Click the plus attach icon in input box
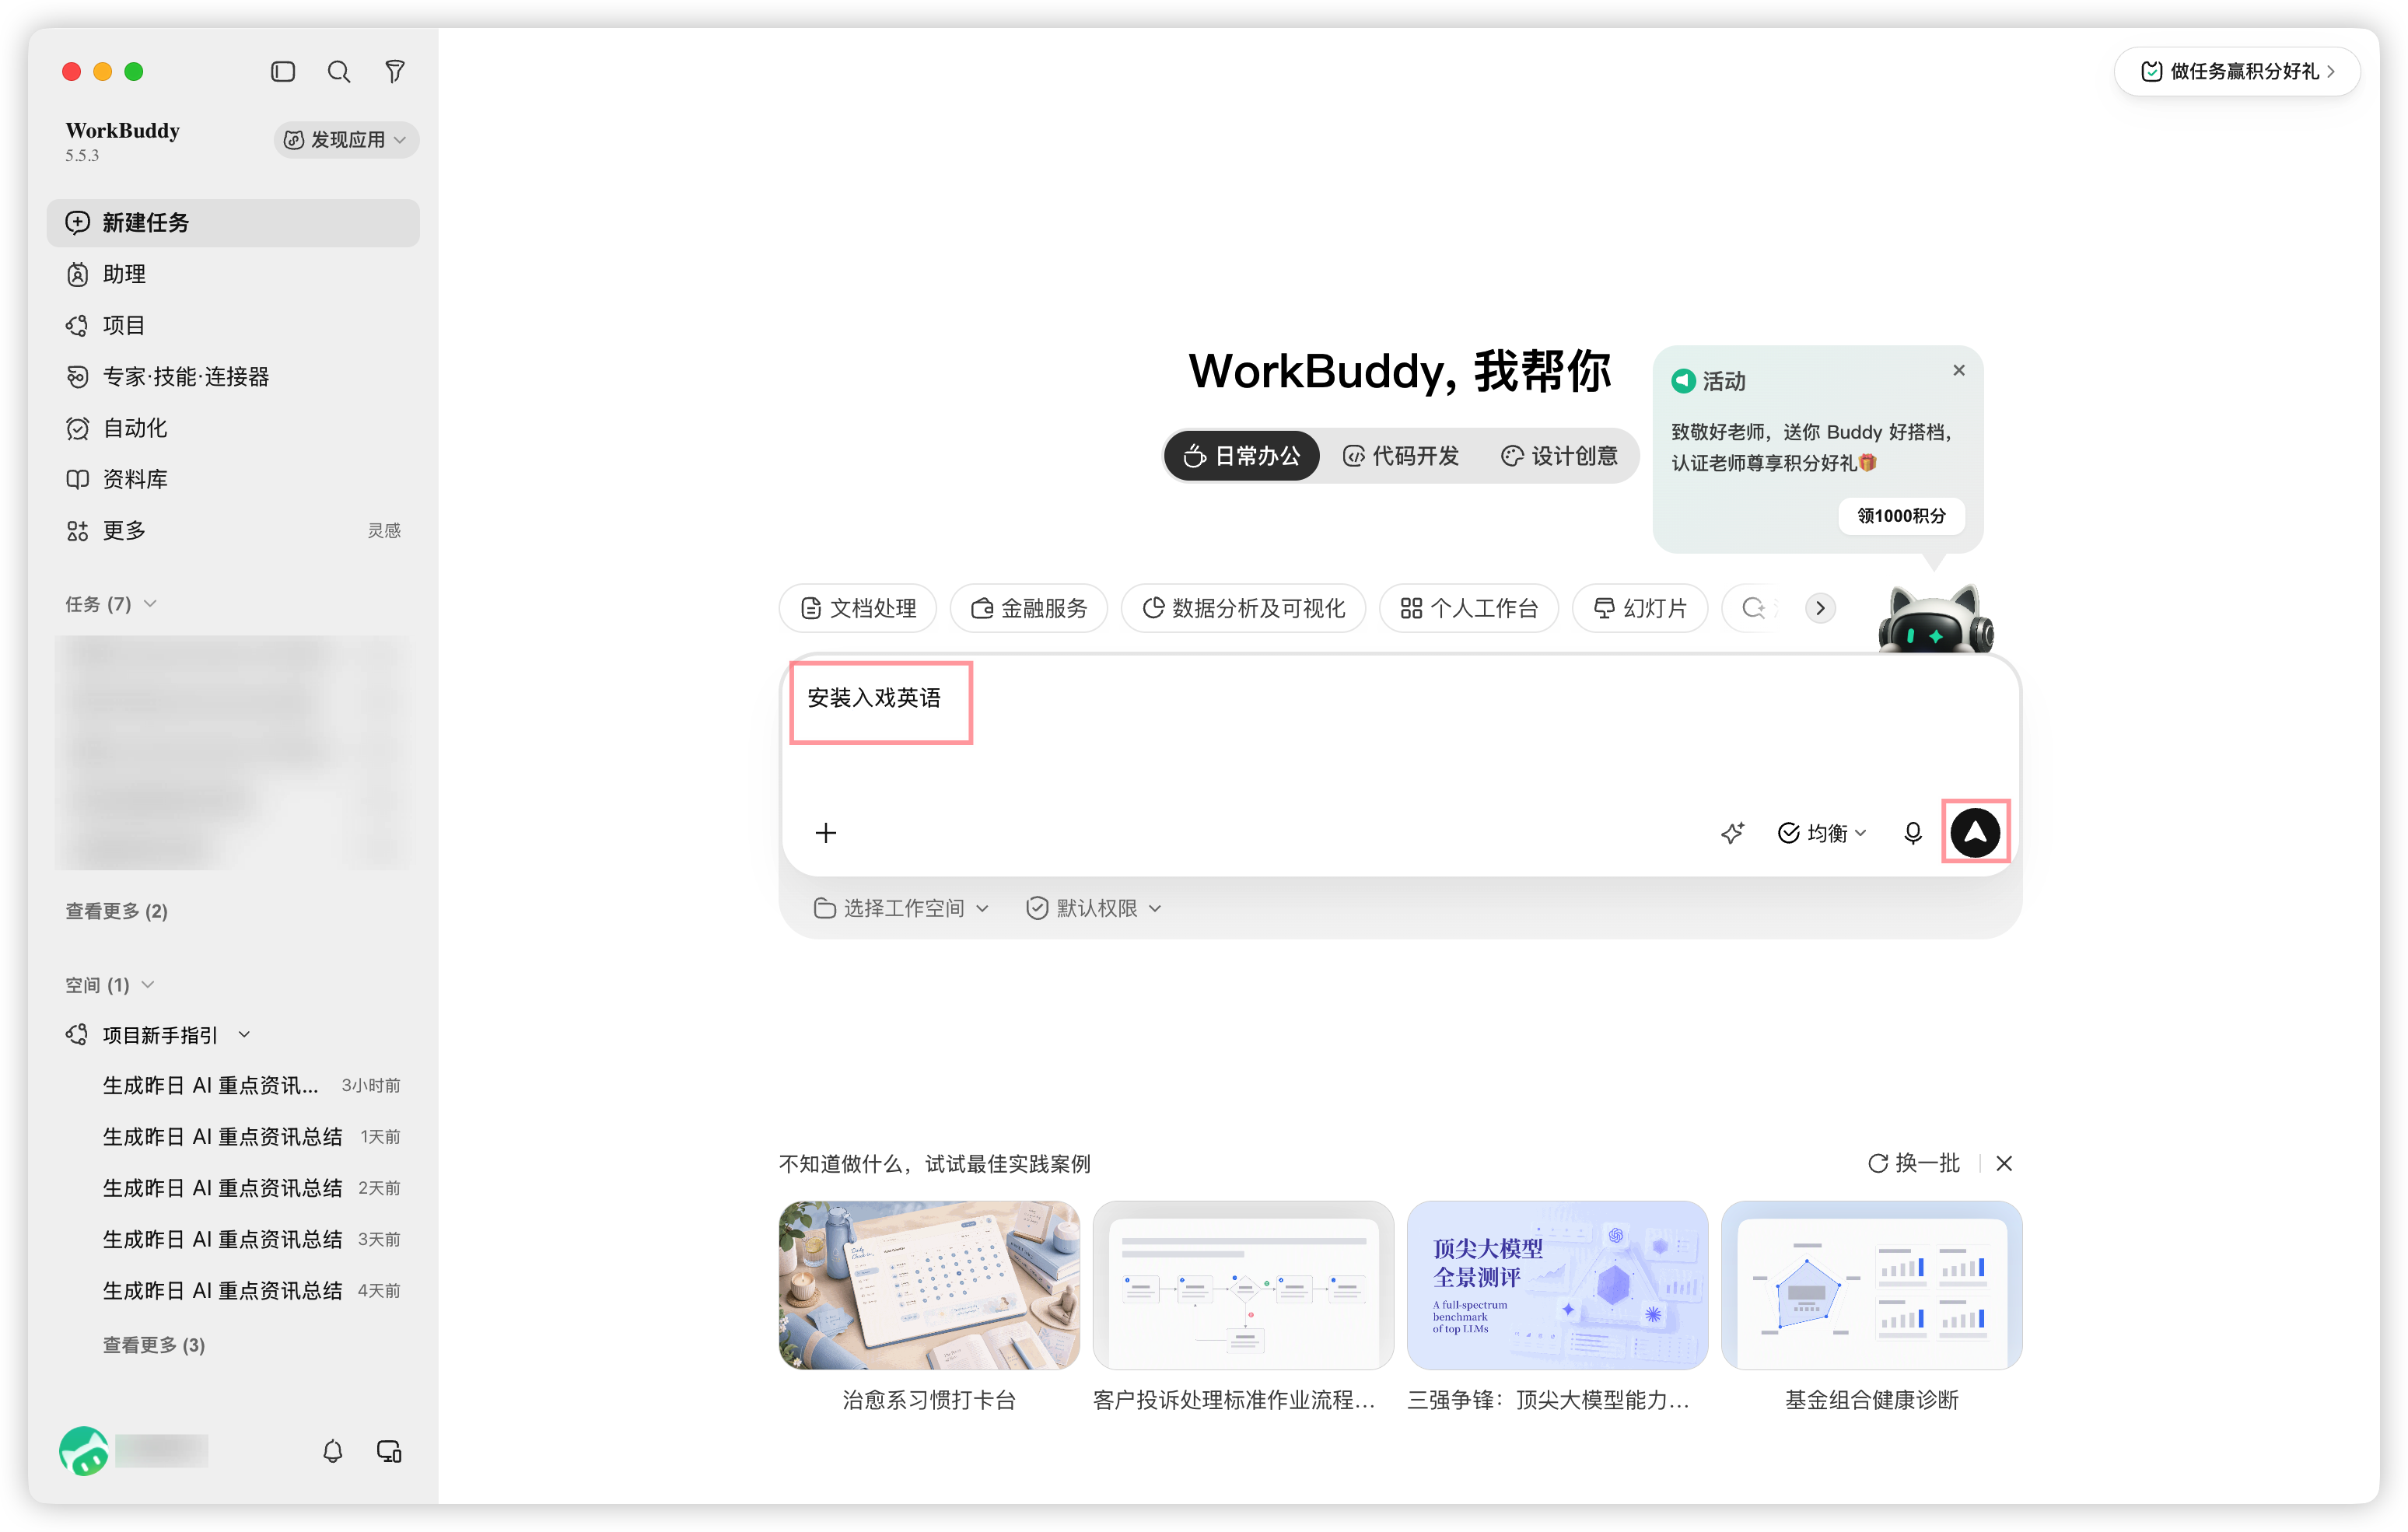2408x1532 pixels. [826, 833]
